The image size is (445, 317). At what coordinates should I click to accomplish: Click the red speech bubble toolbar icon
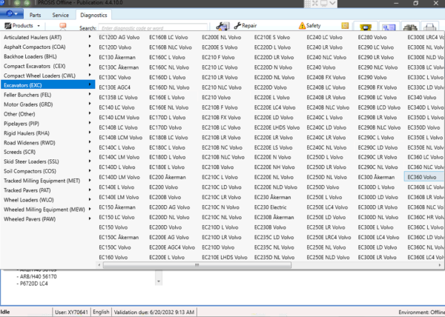pos(63,27)
